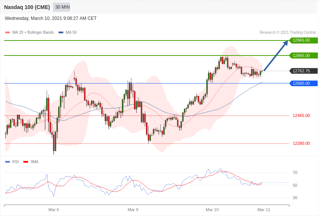Click the Nasdaq 100 (CME) chart title

click(x=27, y=7)
